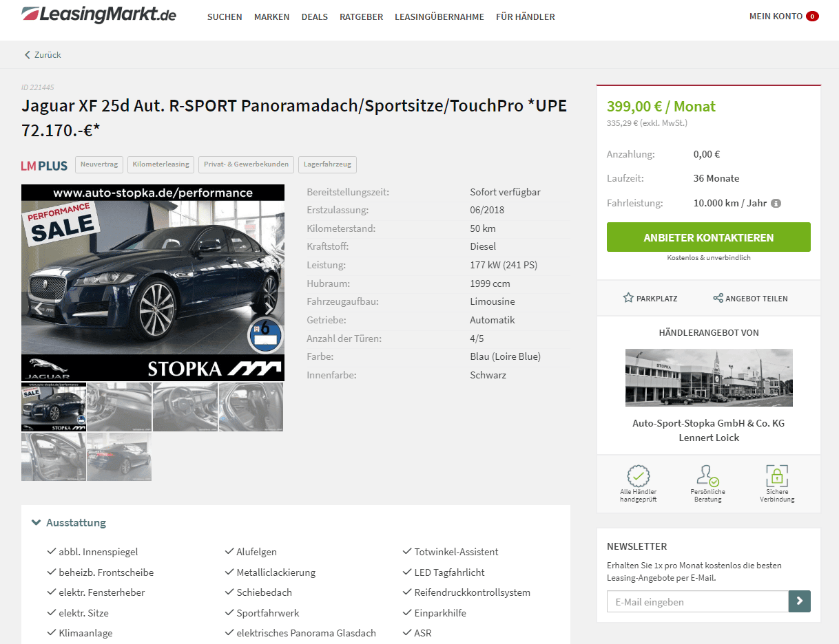The image size is (839, 644).
Task: Click the 'Reifendruckkontrollsystem' equipment item
Action: coord(473,592)
